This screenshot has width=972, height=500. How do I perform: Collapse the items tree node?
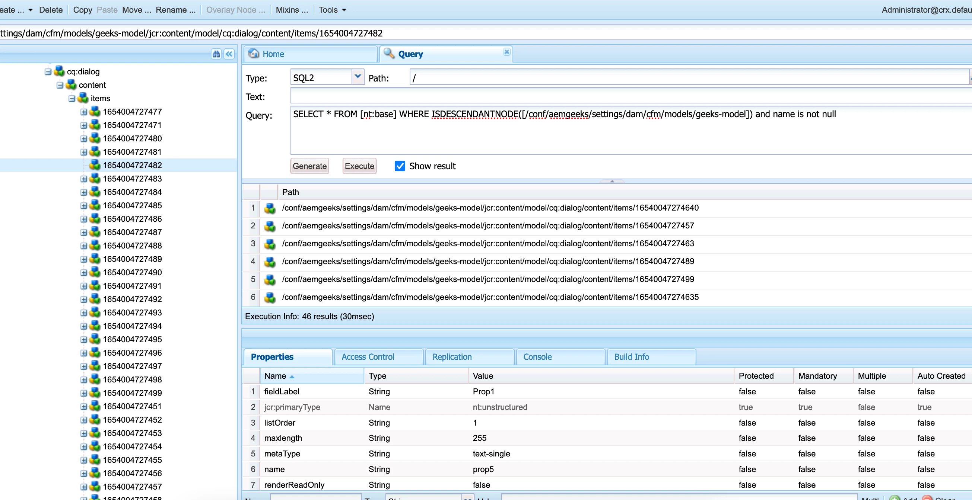click(72, 99)
